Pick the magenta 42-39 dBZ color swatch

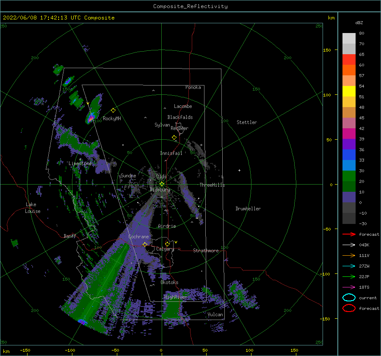[x=349, y=134]
